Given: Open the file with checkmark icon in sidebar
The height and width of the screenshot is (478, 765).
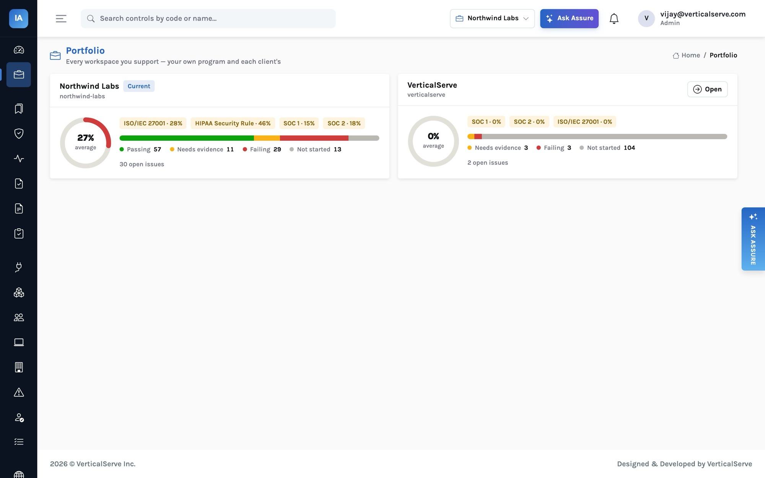Looking at the screenshot, I should (19, 184).
